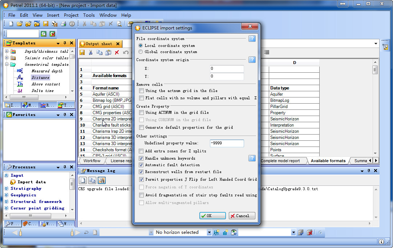This screenshot has height=248, width=393.
Task: Click the Coordinate system origin help icon
Action: coord(252,60)
